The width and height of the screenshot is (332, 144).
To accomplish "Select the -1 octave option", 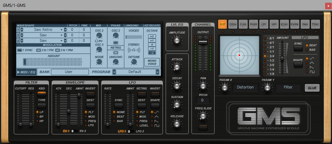I will (152, 49).
